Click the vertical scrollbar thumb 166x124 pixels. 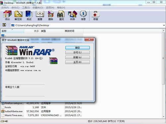pos(164,58)
